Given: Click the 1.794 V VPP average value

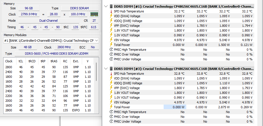Looking at the screenshot, I should (247, 26).
